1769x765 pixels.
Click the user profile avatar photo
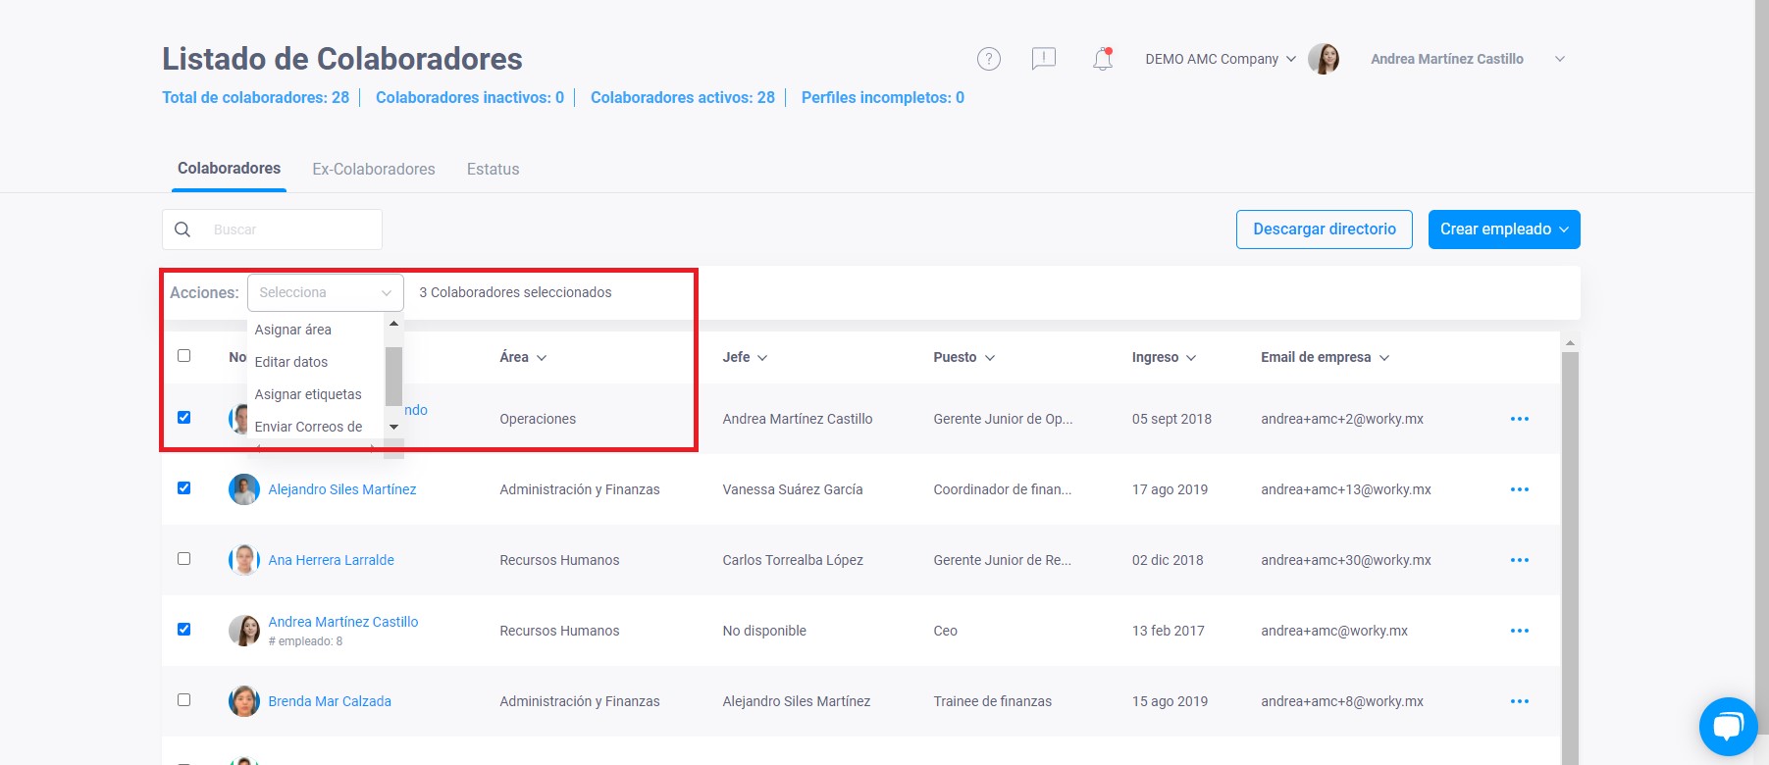(x=1324, y=59)
